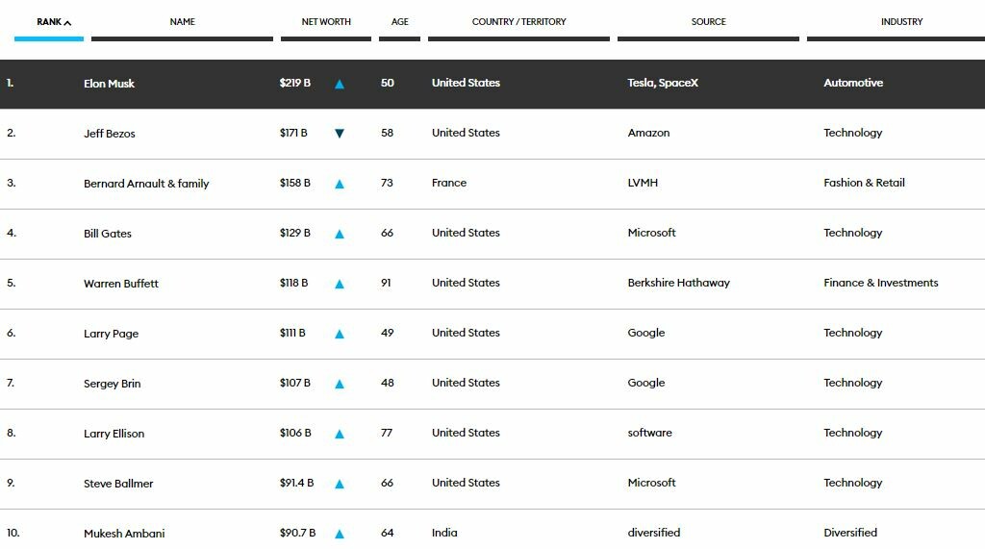Sort by the NET WORTH column header
The width and height of the screenshot is (985, 549).
pyautogui.click(x=326, y=22)
